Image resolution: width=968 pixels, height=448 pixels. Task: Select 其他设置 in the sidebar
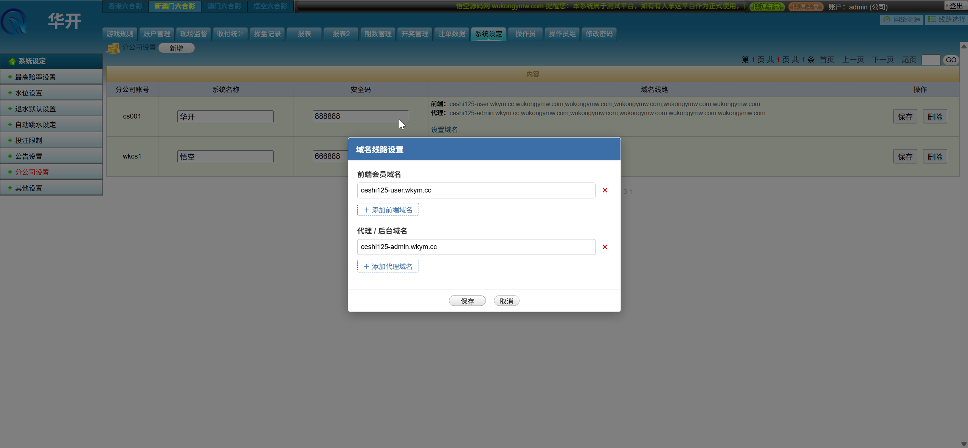51,188
